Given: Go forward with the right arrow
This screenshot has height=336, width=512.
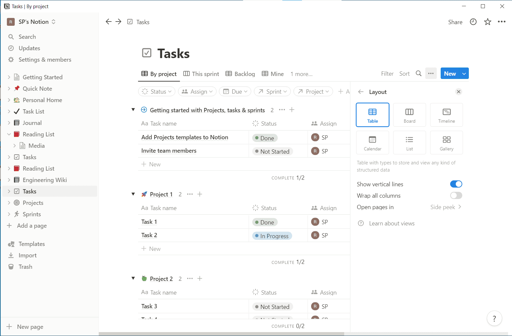Looking at the screenshot, I should [118, 22].
